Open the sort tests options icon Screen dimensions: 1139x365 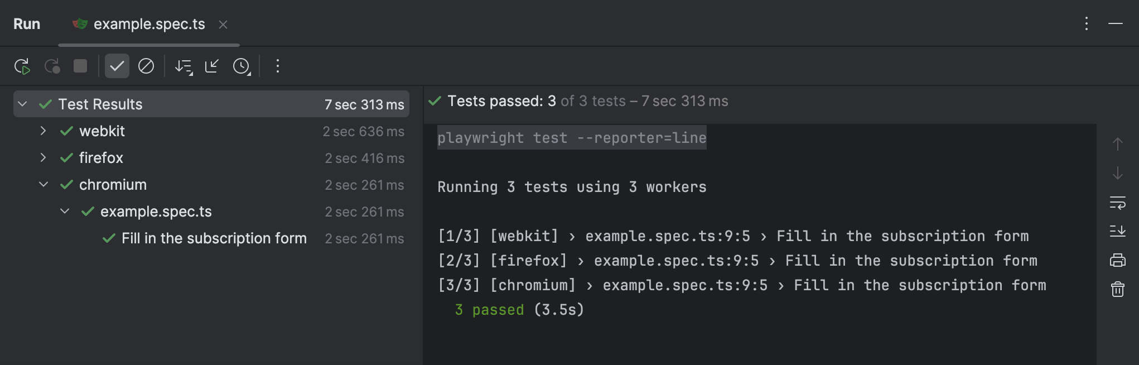(x=184, y=66)
